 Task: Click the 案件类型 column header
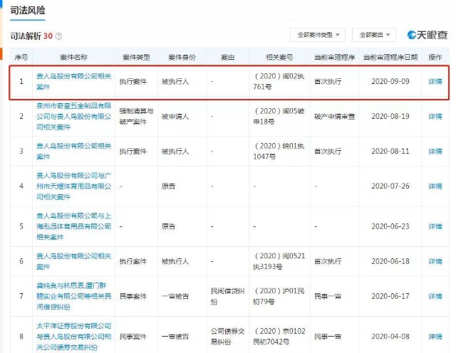pos(136,57)
